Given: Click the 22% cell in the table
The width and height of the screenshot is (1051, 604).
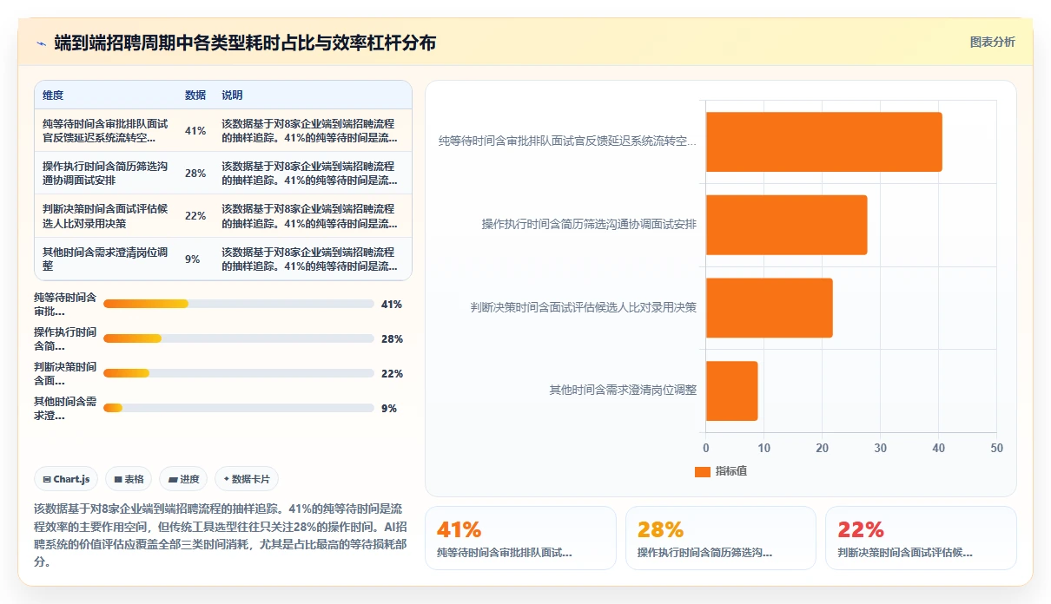Looking at the screenshot, I should (x=195, y=216).
